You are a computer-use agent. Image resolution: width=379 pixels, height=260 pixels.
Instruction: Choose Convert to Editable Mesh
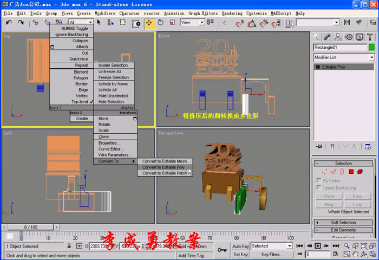(x=165, y=161)
